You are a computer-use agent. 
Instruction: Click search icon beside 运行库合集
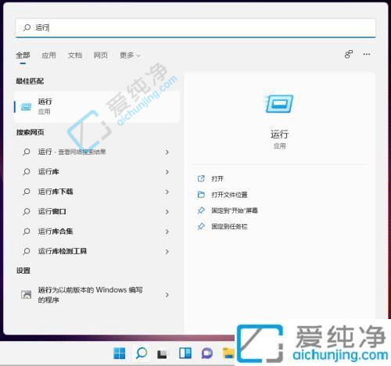pyautogui.click(x=27, y=231)
